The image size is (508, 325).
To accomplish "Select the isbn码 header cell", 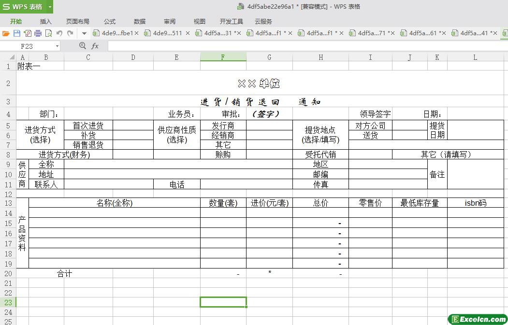I will pyautogui.click(x=475, y=203).
